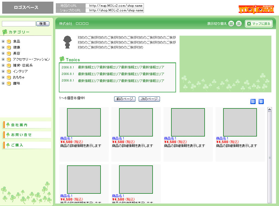Click the 食品 category box icon

[x=9, y=41]
